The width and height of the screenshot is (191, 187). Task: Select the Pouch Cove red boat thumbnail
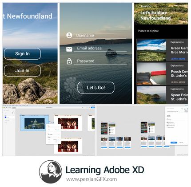(x=151, y=73)
